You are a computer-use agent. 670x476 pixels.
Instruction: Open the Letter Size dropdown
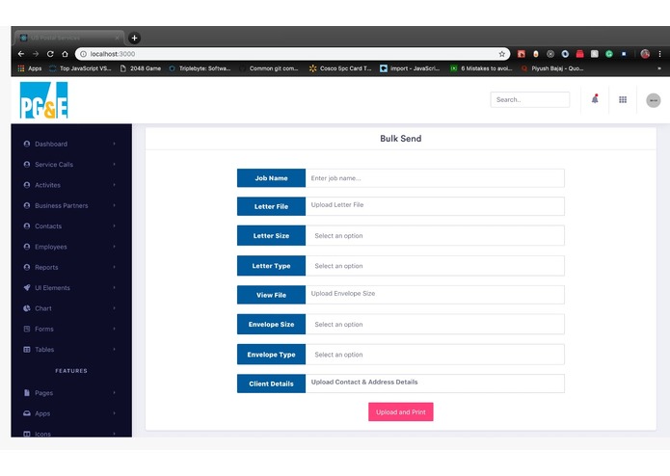tap(435, 236)
